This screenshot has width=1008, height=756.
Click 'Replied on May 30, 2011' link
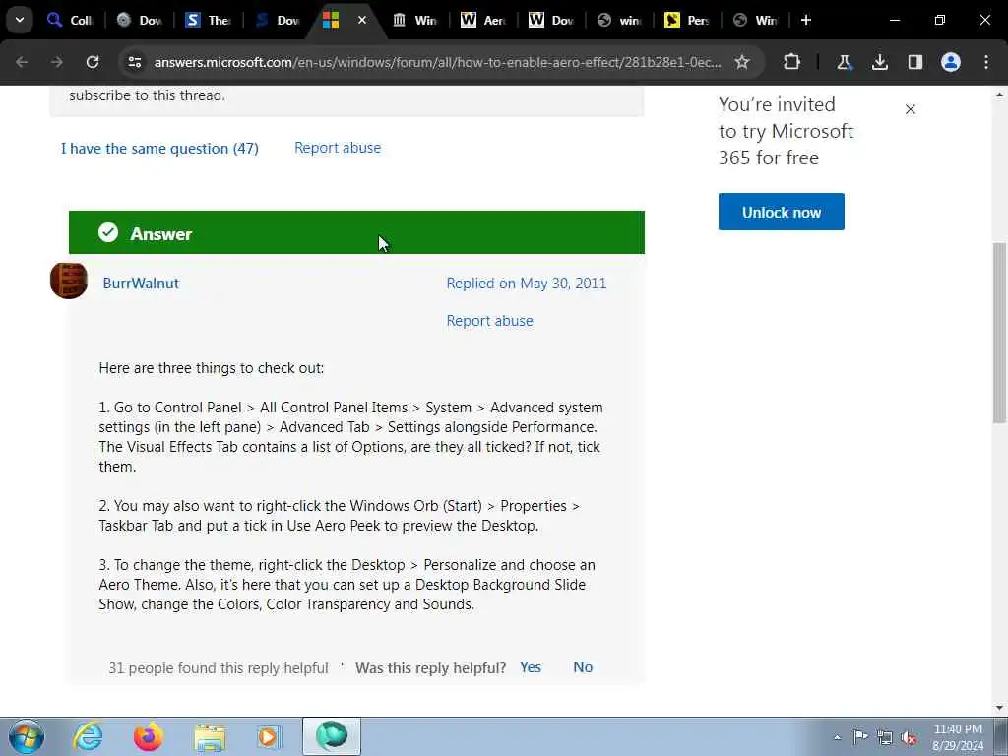tap(527, 283)
